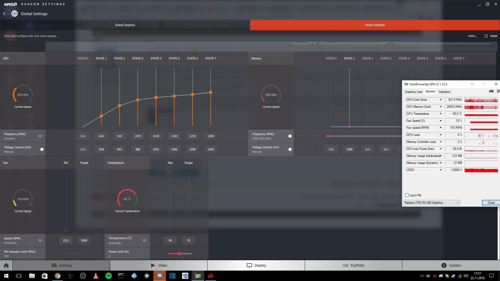Switch to Discord in the taskbar
The height and width of the screenshot is (281, 500).
pyautogui.click(x=160, y=276)
